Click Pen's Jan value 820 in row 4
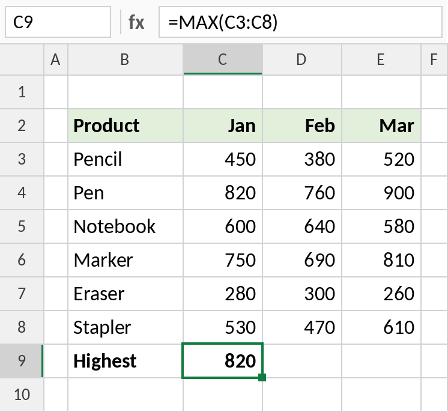448x412 pixels. tap(223, 193)
